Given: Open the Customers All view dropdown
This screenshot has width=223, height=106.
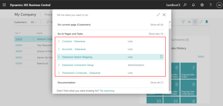Looking at the screenshot, I should 34,22.
